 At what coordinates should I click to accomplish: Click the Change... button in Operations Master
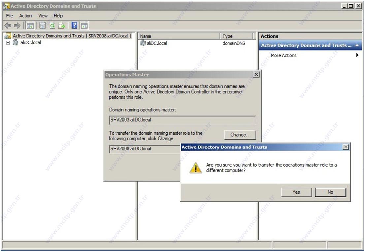pyautogui.click(x=240, y=135)
